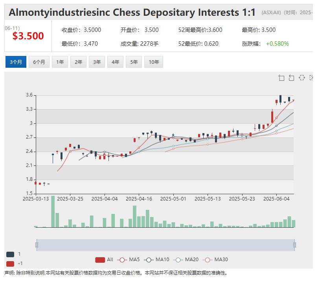
Task: Click the 收盘价 3.5000 value
Action: tap(92, 30)
